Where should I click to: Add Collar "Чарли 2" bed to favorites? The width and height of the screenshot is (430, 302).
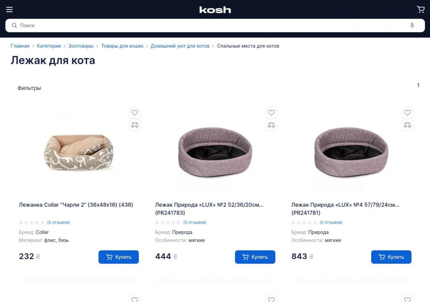tap(135, 113)
